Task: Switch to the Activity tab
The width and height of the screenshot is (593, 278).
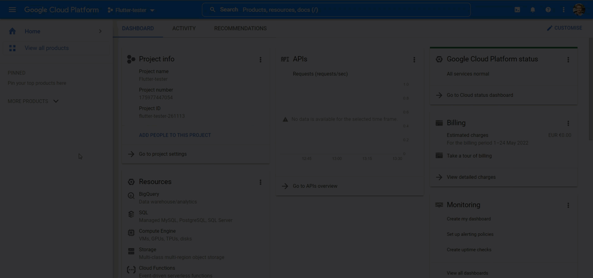Action: pos(184,28)
